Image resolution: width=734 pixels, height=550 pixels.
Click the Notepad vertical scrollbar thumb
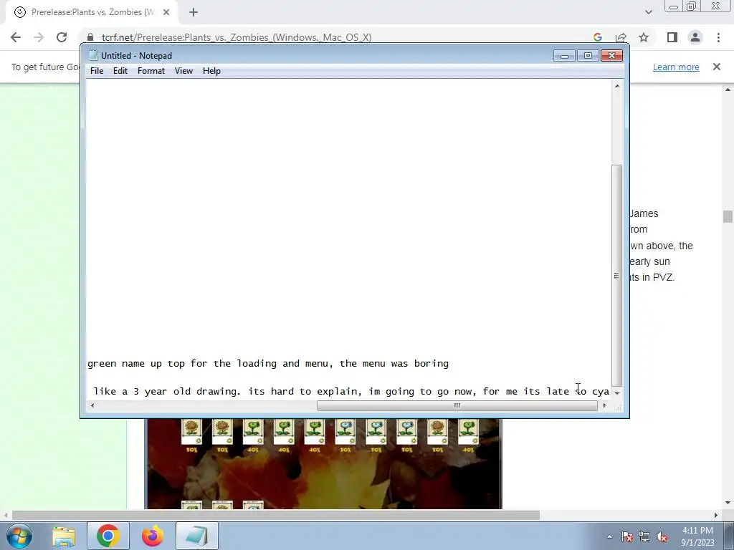(617, 276)
